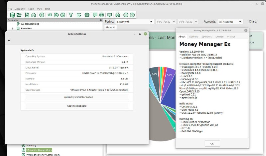This screenshot has width=266, height=156.
Task: Click Upload system information button
Action: click(x=77, y=97)
